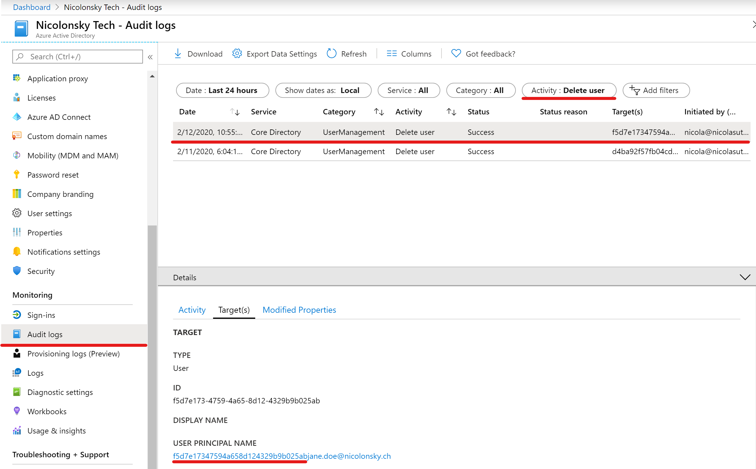This screenshot has height=469, width=756.
Task: Click the Password reset key icon
Action: 17,174
